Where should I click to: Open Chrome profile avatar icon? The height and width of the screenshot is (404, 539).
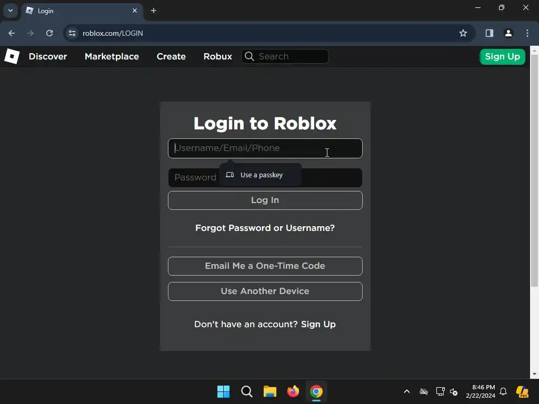coord(508,33)
